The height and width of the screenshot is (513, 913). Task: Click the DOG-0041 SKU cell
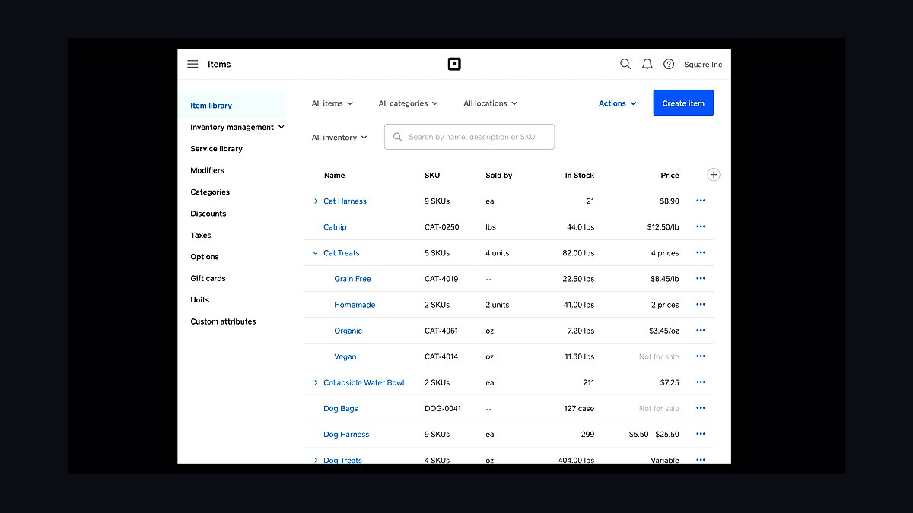coord(443,409)
